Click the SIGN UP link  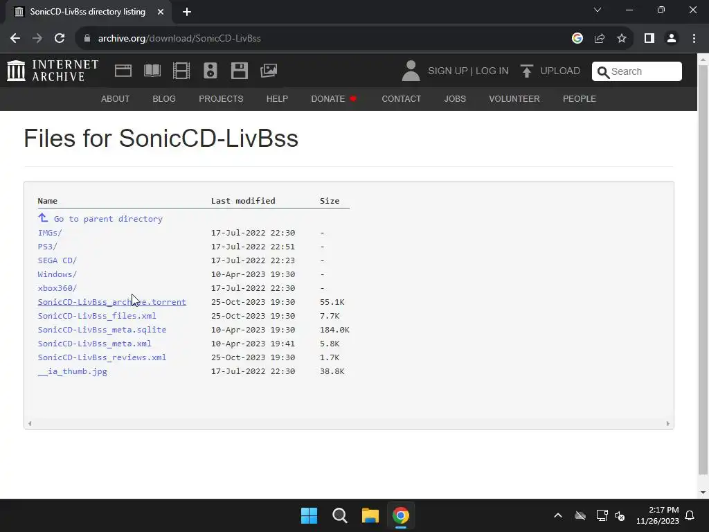tap(448, 71)
